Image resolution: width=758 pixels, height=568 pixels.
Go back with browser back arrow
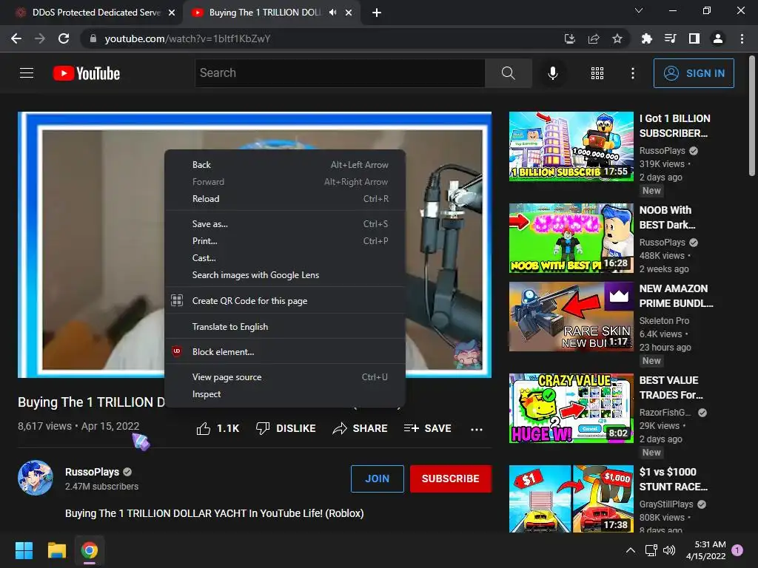(x=16, y=38)
